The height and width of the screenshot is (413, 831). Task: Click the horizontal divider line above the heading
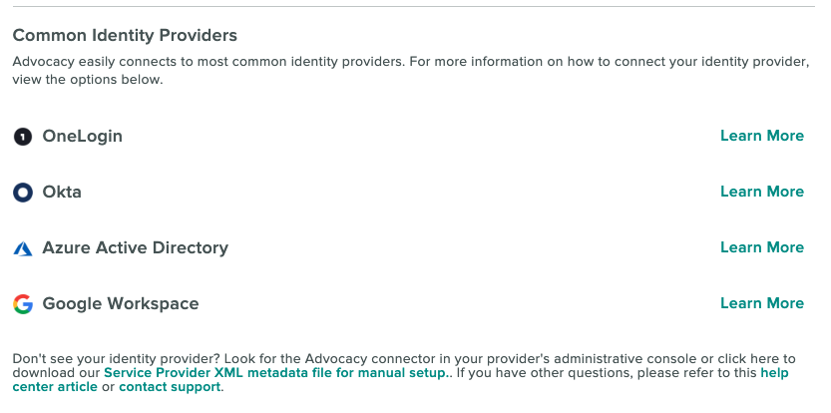tap(414, 6)
